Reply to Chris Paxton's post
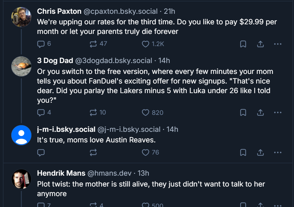This screenshot has width=294, height=207. (x=41, y=44)
